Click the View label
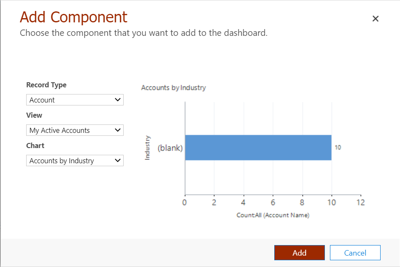Screen dimensions: 400x267 click(34, 115)
